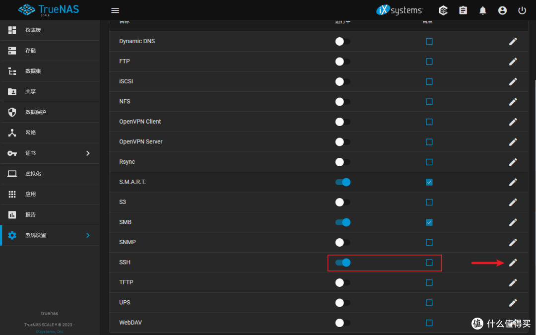Image resolution: width=536 pixels, height=335 pixels.
Task: Check the NFS auto-start checkbox
Action: 429,102
